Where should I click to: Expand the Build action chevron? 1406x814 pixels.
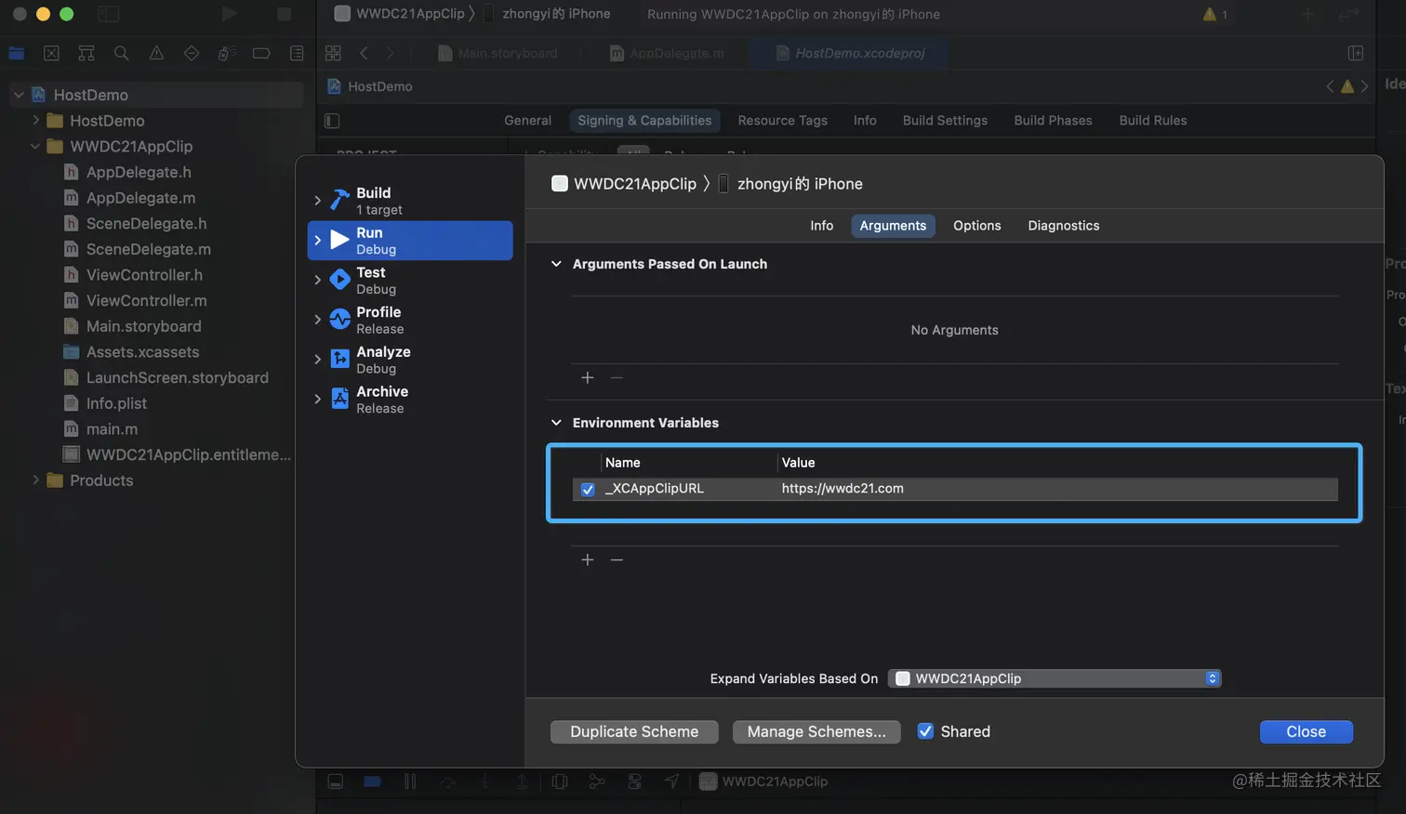click(x=317, y=200)
